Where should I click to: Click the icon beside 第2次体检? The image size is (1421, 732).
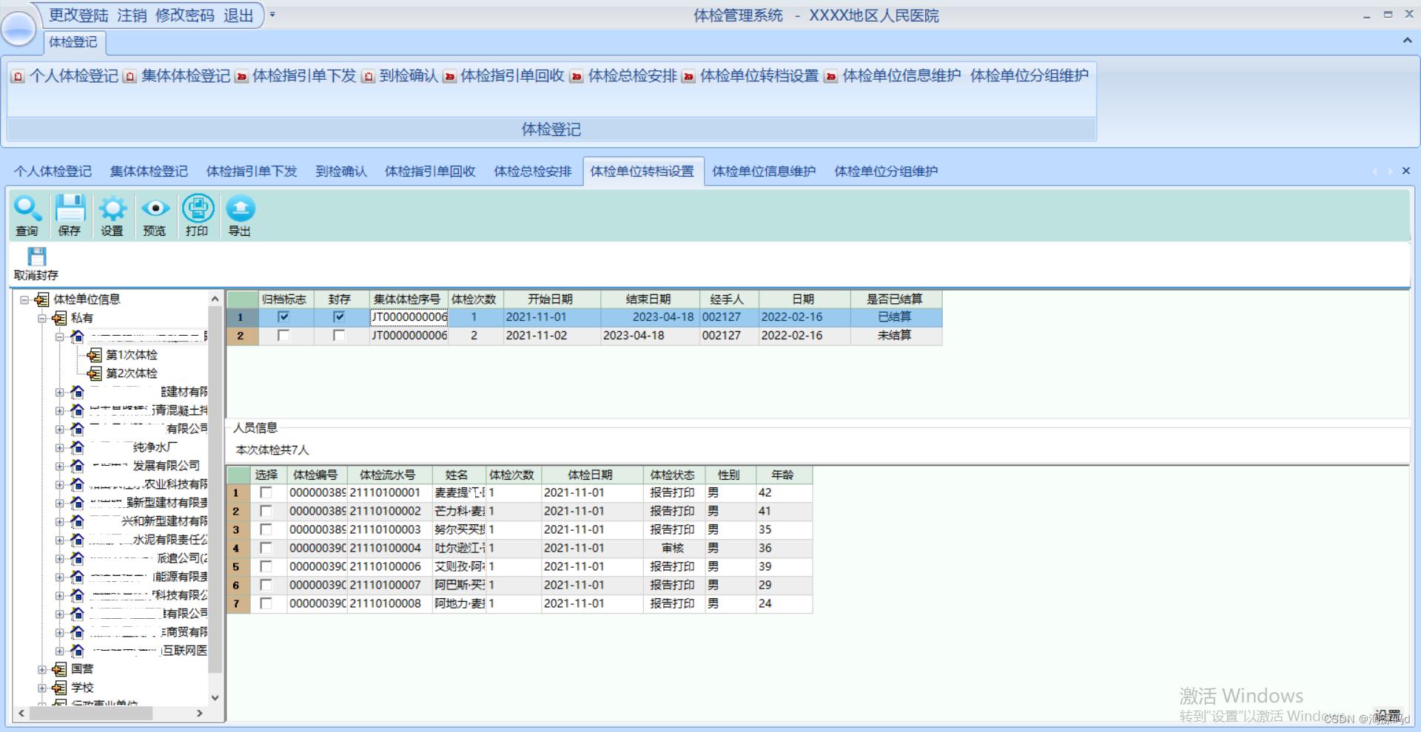95,373
